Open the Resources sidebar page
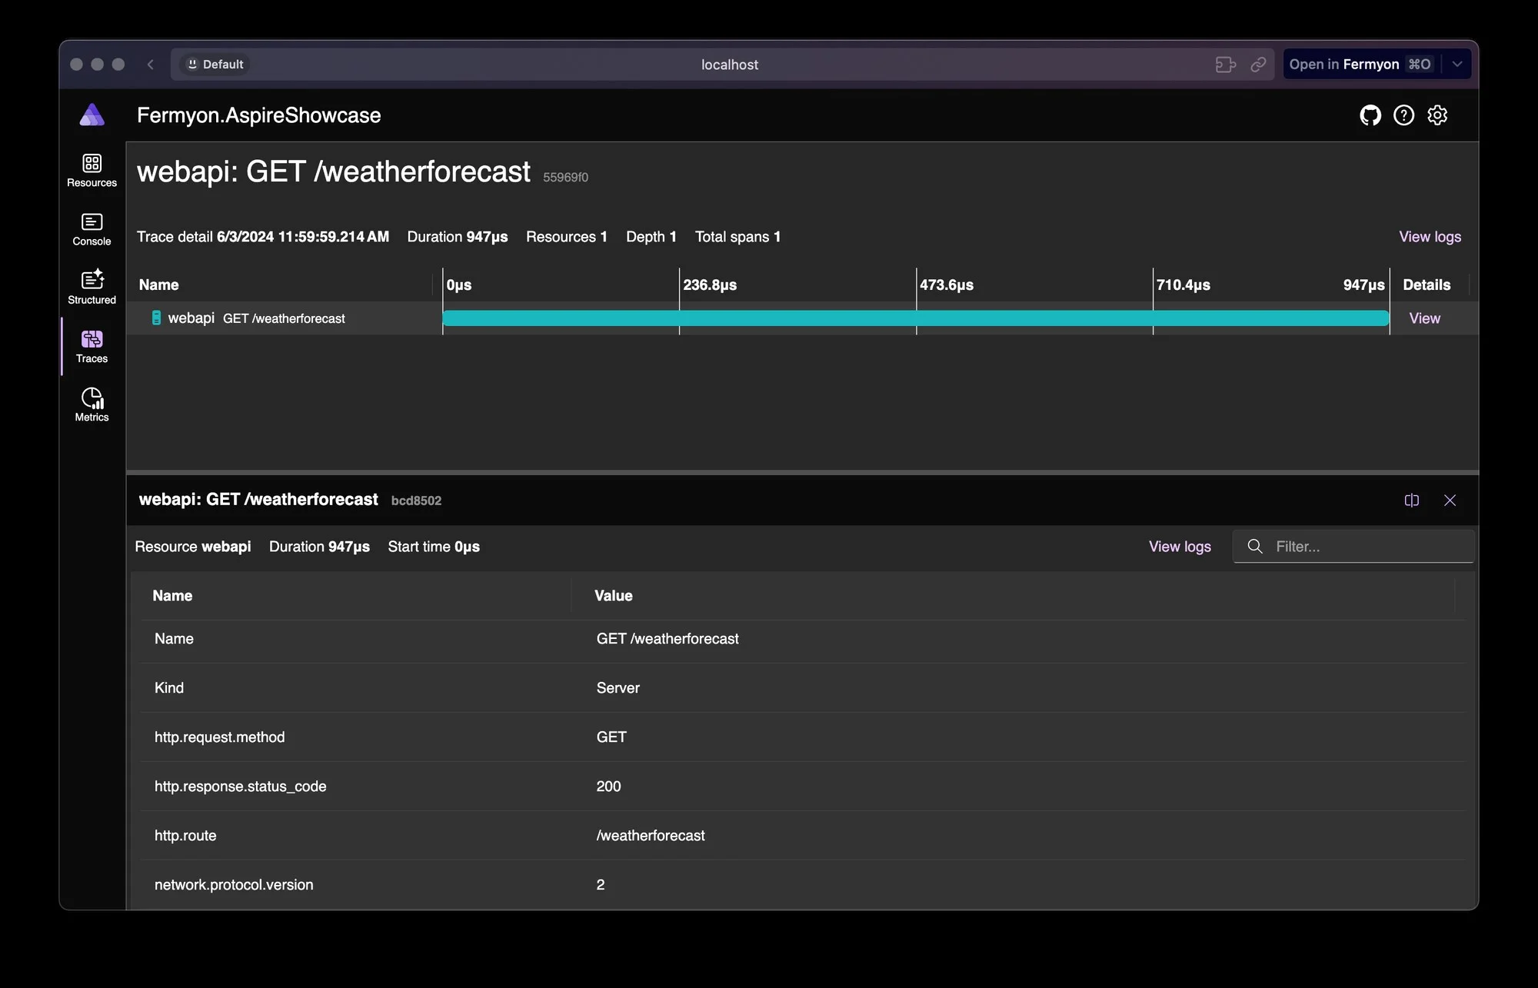 (92, 170)
